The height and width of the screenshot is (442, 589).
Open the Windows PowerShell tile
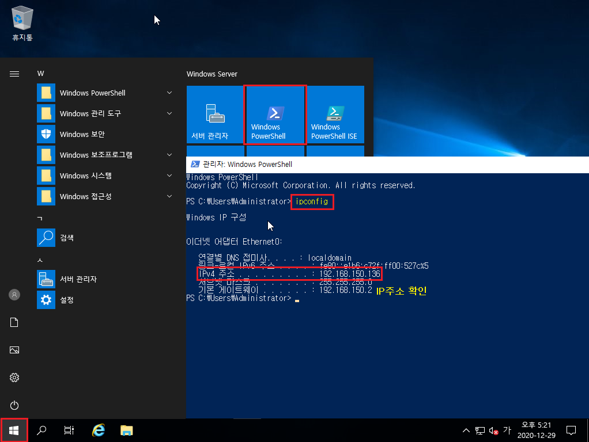coord(275,115)
